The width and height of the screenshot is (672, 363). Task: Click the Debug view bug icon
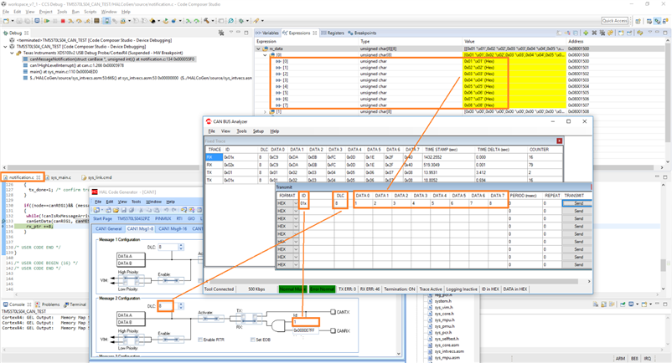pyautogui.click(x=7, y=33)
